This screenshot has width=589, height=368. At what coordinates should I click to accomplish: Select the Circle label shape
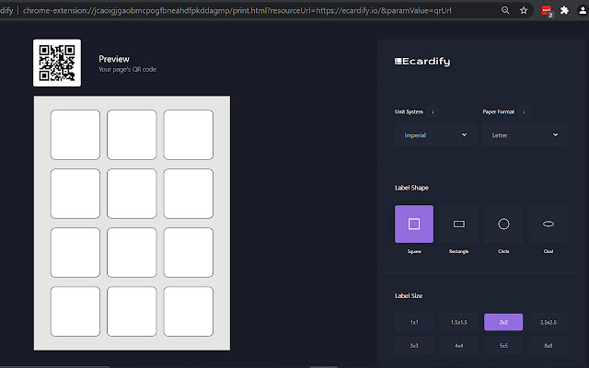503,224
